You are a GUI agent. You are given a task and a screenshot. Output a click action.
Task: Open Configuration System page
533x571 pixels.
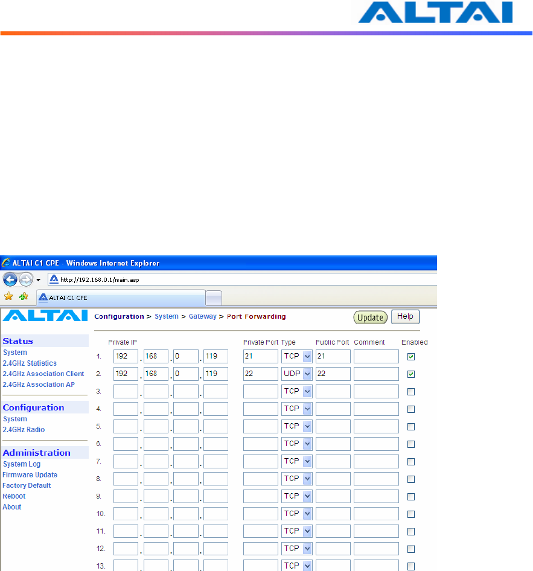(x=15, y=419)
